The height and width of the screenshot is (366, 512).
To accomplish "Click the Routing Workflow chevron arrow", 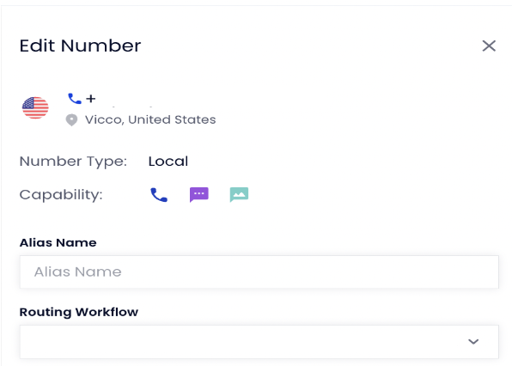I will (x=473, y=342).
